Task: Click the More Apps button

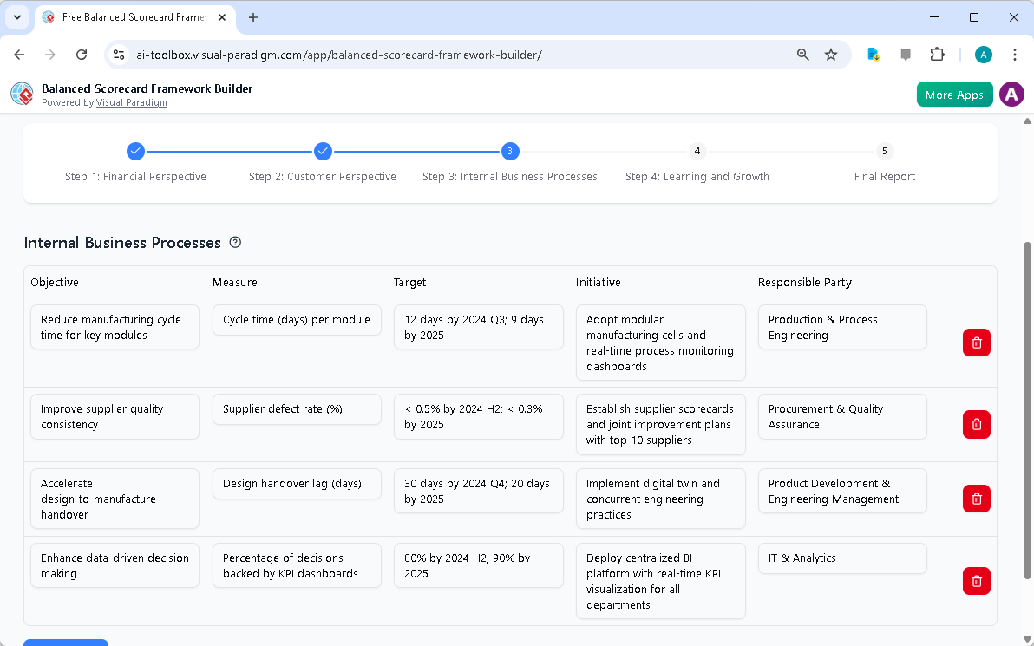Action: click(954, 94)
